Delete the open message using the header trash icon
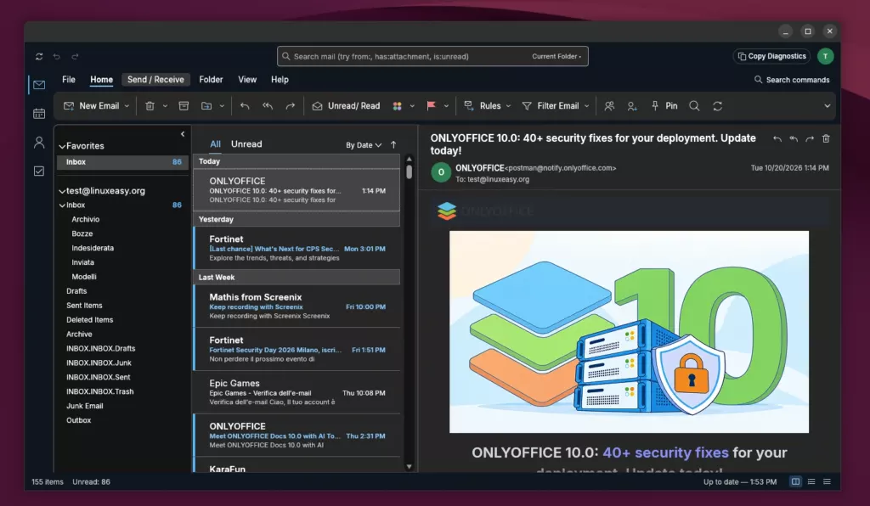Screen dimensions: 870x506 (826, 138)
